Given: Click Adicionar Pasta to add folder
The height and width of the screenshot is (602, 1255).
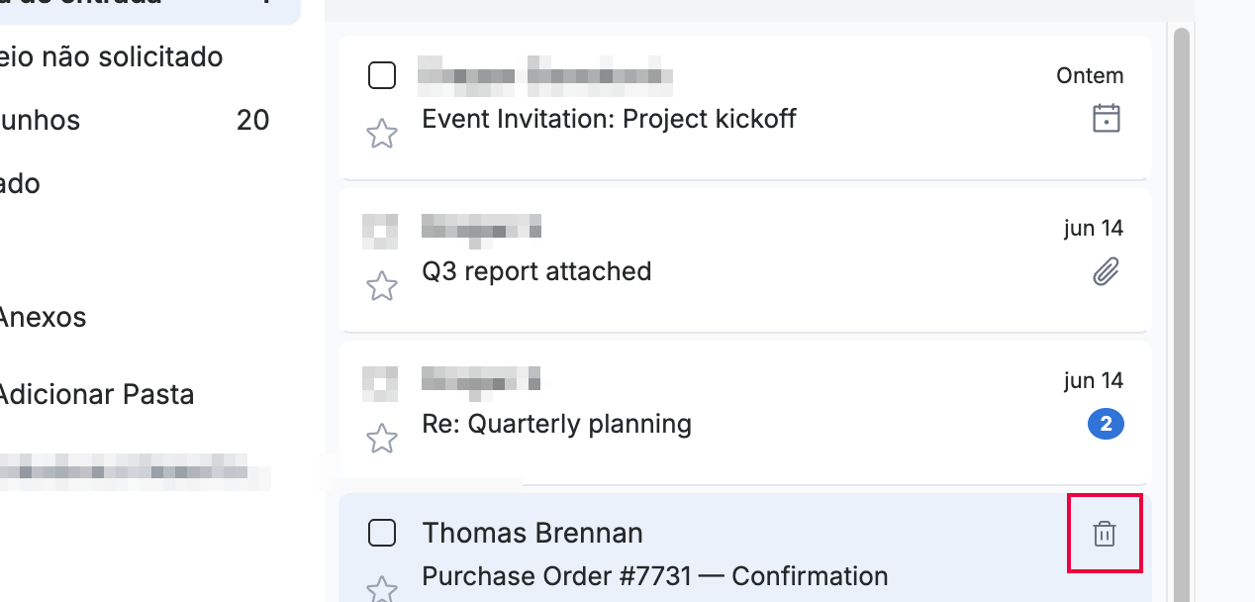Looking at the screenshot, I should 96,394.
